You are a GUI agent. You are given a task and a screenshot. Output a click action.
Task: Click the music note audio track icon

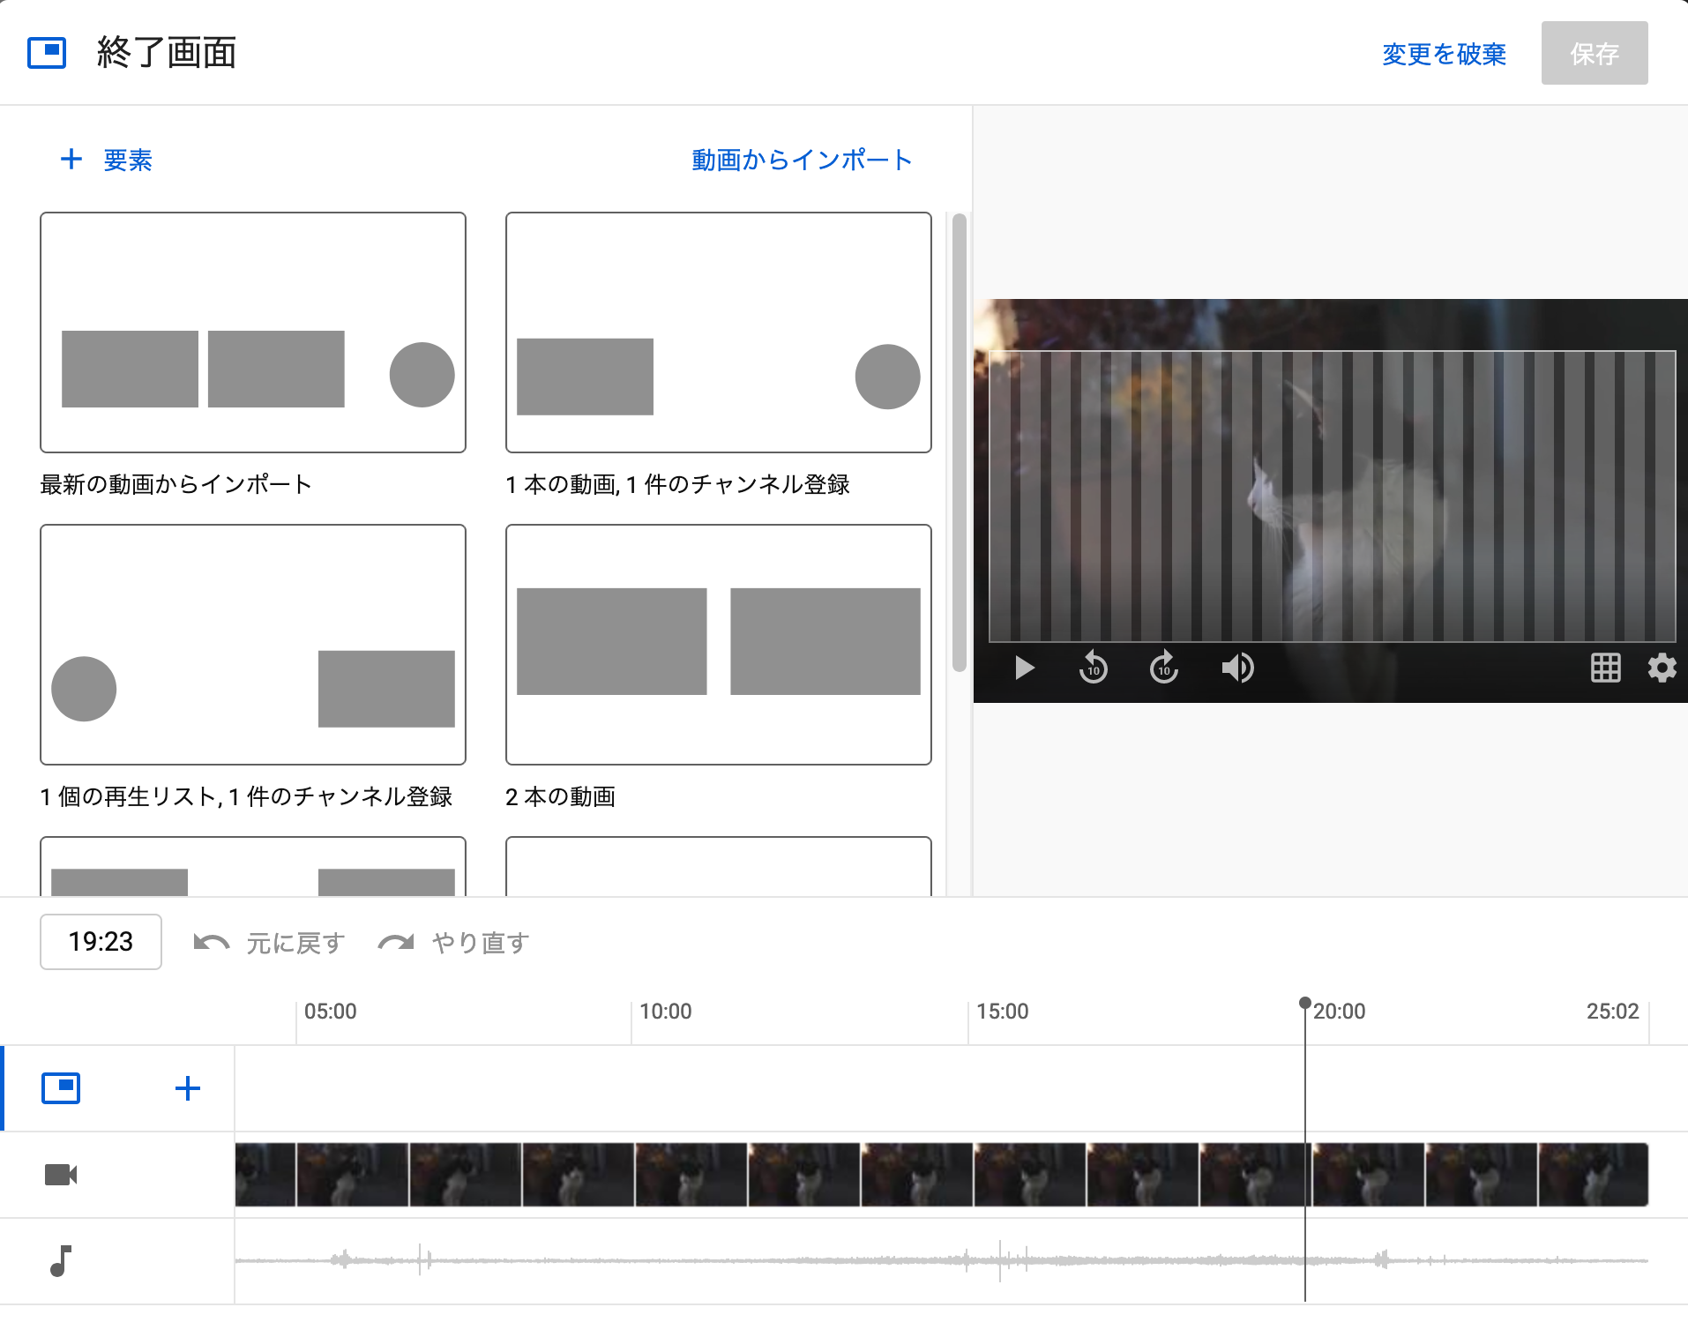(61, 1261)
